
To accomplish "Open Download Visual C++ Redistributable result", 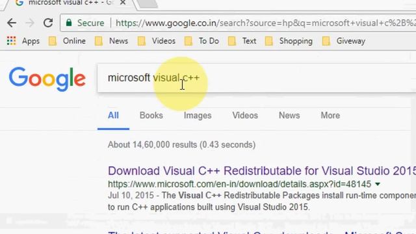I will 261,171.
